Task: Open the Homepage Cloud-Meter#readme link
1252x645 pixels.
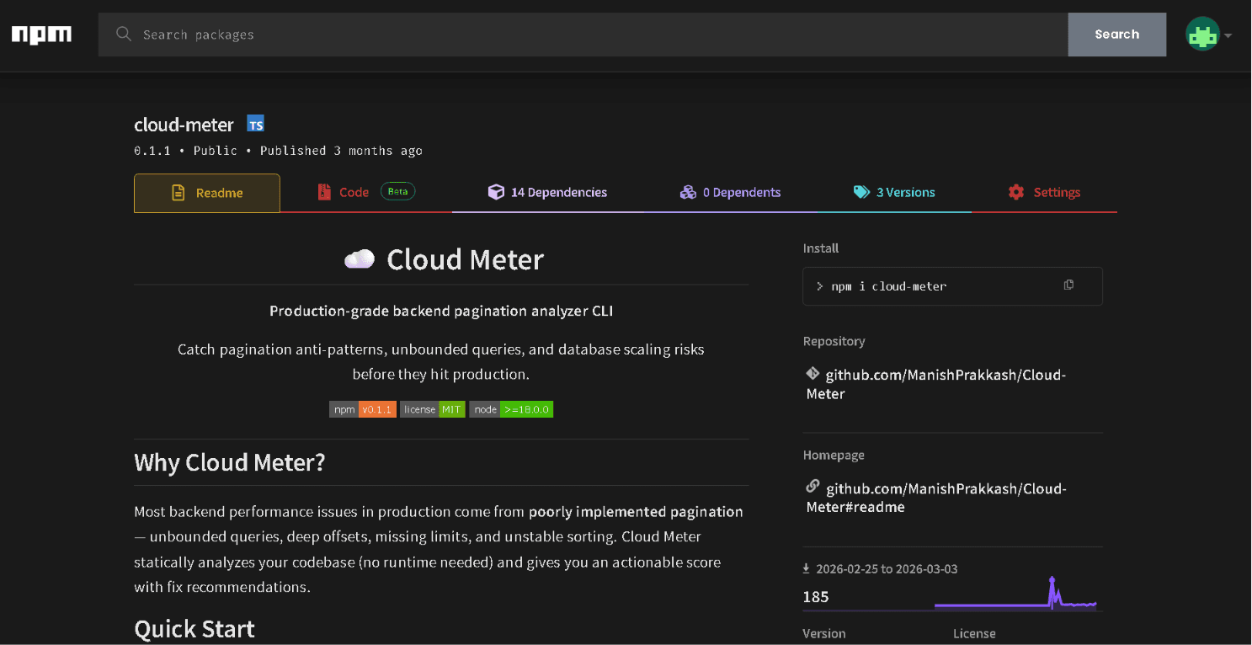Action: (x=936, y=498)
